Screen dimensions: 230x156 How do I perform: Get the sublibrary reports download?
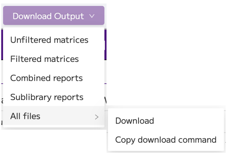pos(54,97)
